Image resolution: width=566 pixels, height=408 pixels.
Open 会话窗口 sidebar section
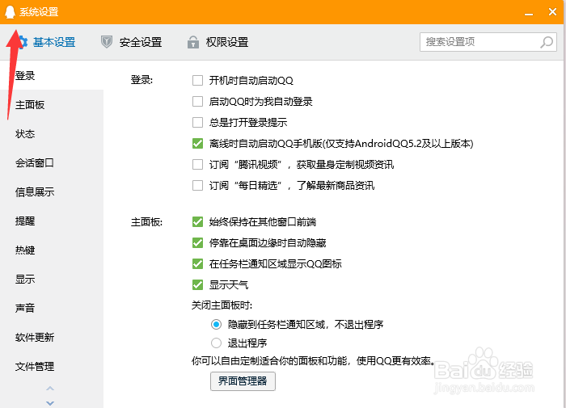(52, 162)
